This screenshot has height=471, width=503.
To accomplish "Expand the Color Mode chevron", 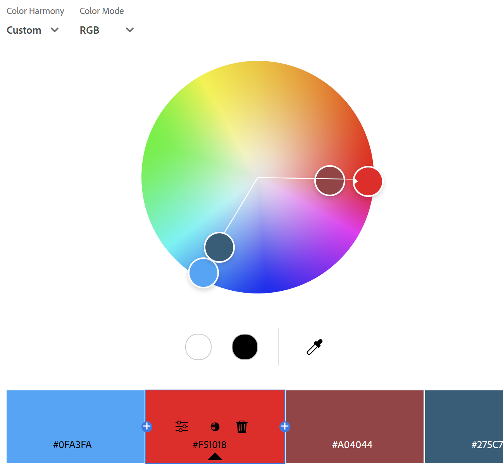I will tap(130, 30).
